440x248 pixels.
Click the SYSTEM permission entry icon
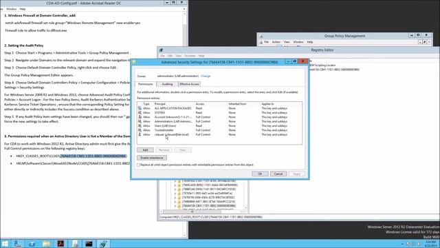tap(140, 112)
